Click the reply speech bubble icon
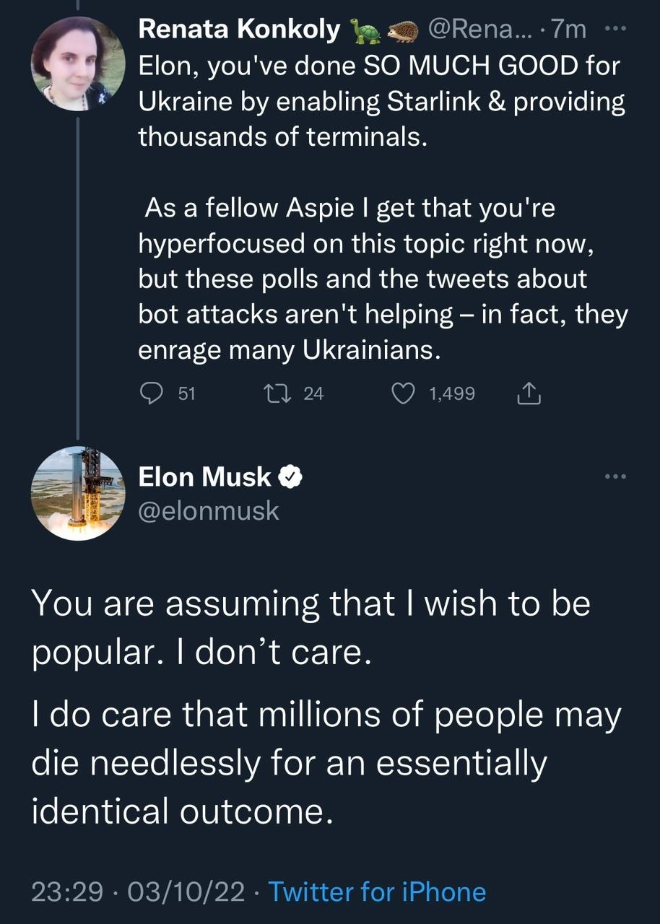Image resolution: width=660 pixels, height=924 pixels. (150, 393)
